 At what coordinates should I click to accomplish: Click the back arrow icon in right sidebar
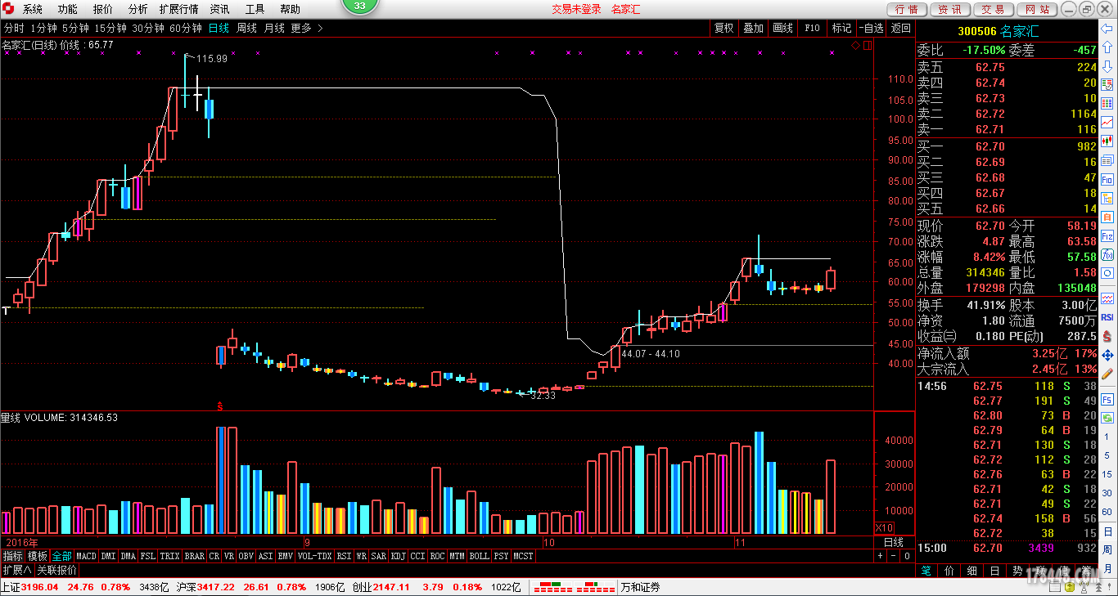pos(1107,29)
